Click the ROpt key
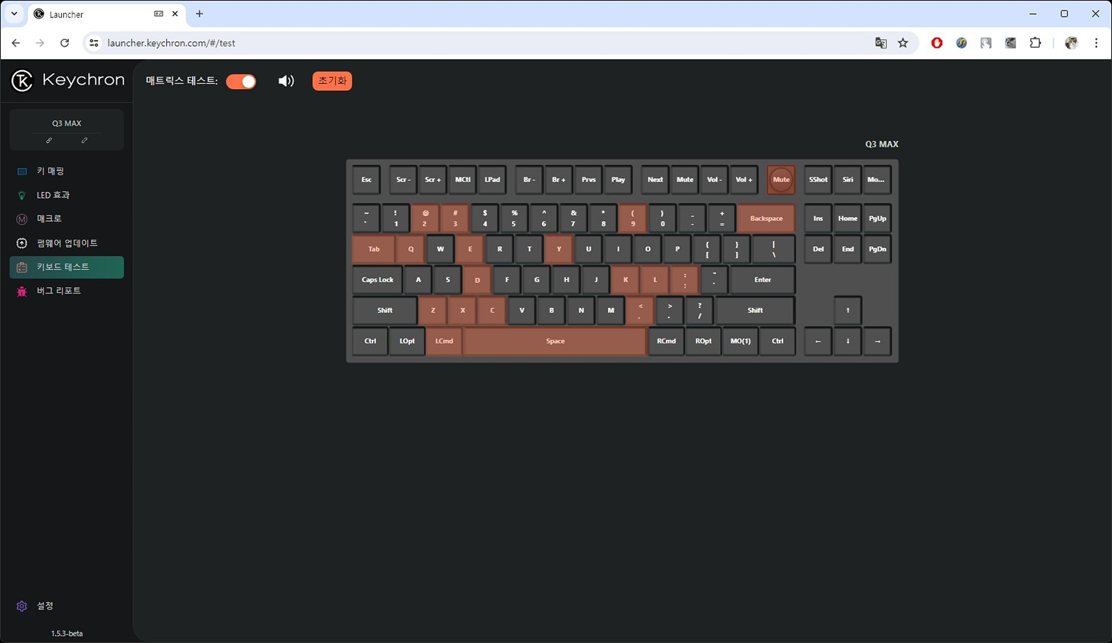 [x=703, y=341]
